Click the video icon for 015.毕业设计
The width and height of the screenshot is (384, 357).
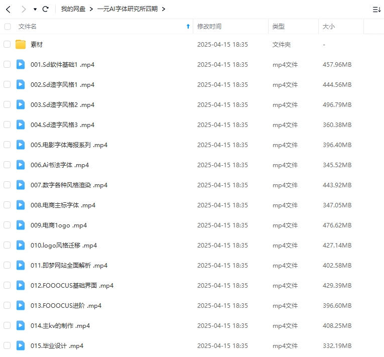point(21,345)
